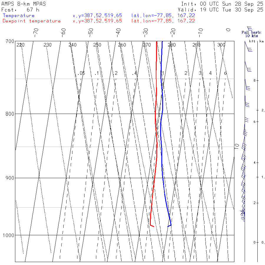Click the kft height axis header
This screenshot has height=265, width=265.
[x=252, y=41]
